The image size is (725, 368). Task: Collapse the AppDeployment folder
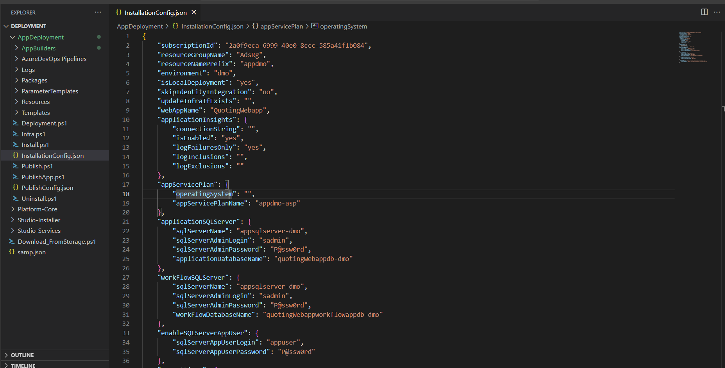pyautogui.click(x=13, y=37)
